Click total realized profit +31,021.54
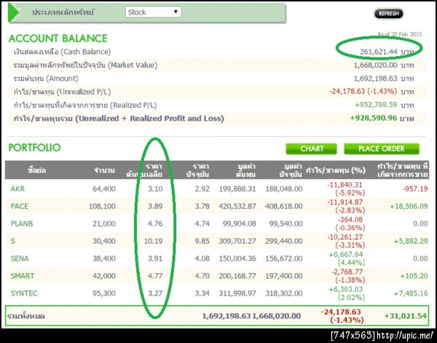437x343 pixels. (x=406, y=316)
